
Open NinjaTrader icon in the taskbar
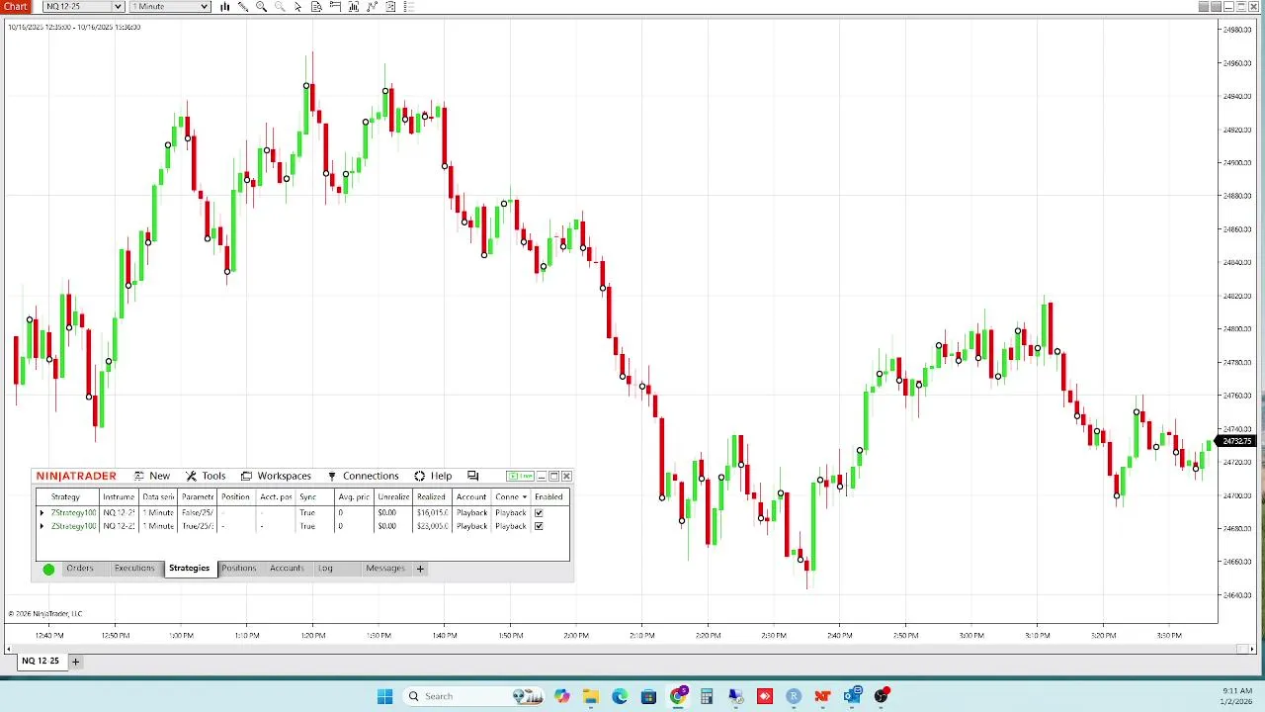(x=822, y=696)
